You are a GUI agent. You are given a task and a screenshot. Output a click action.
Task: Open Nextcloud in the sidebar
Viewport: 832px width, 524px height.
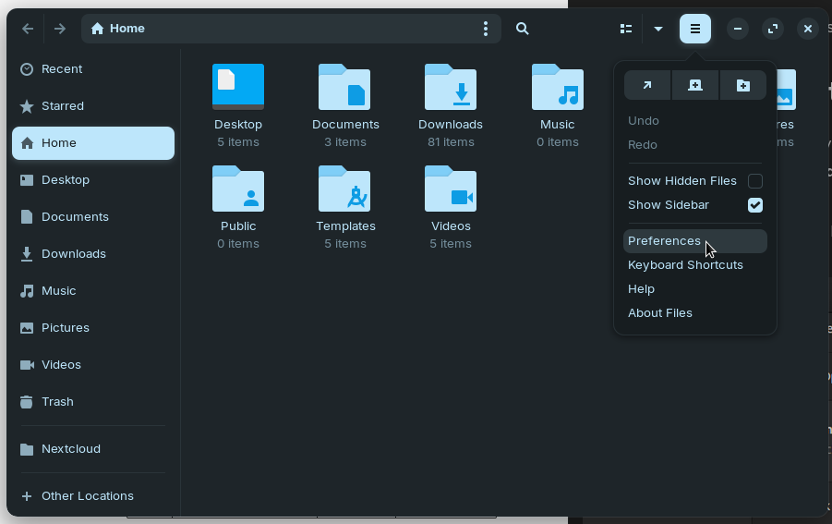point(93,449)
